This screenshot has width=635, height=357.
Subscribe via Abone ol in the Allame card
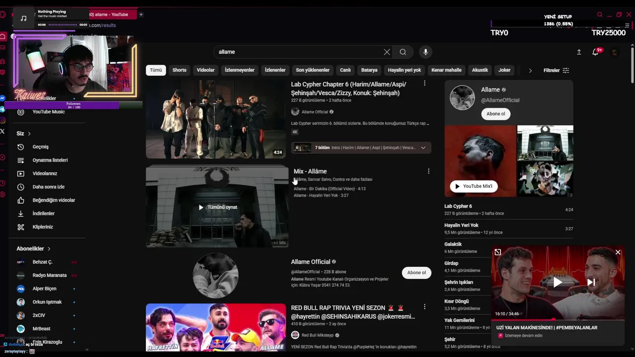496,114
